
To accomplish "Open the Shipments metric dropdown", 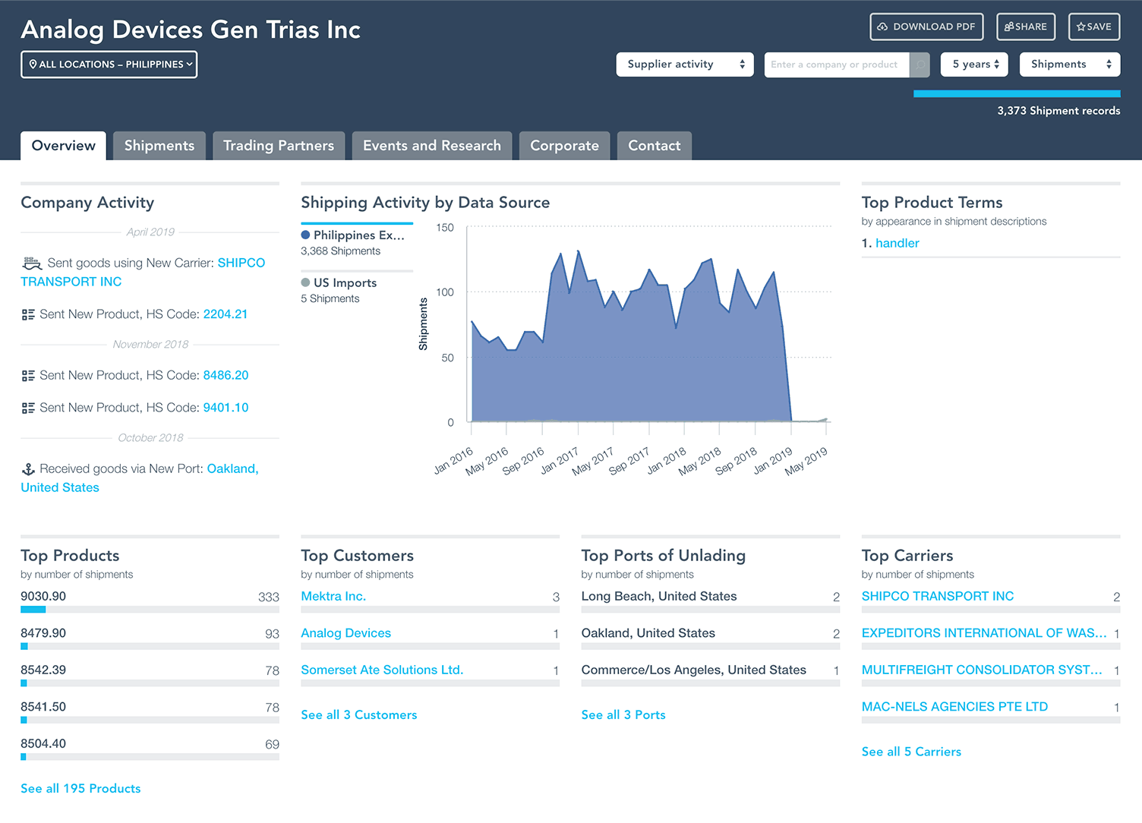I will click(x=1070, y=65).
